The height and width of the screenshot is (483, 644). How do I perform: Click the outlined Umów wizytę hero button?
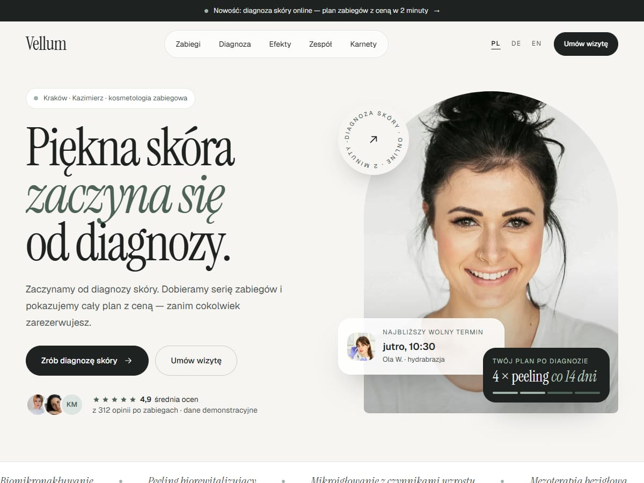196,361
